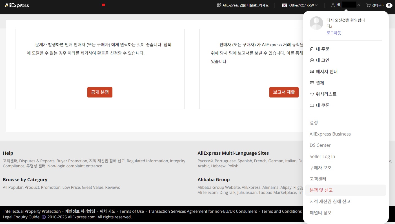
Task: Switch to the Hebrew language site
Action: point(219,166)
